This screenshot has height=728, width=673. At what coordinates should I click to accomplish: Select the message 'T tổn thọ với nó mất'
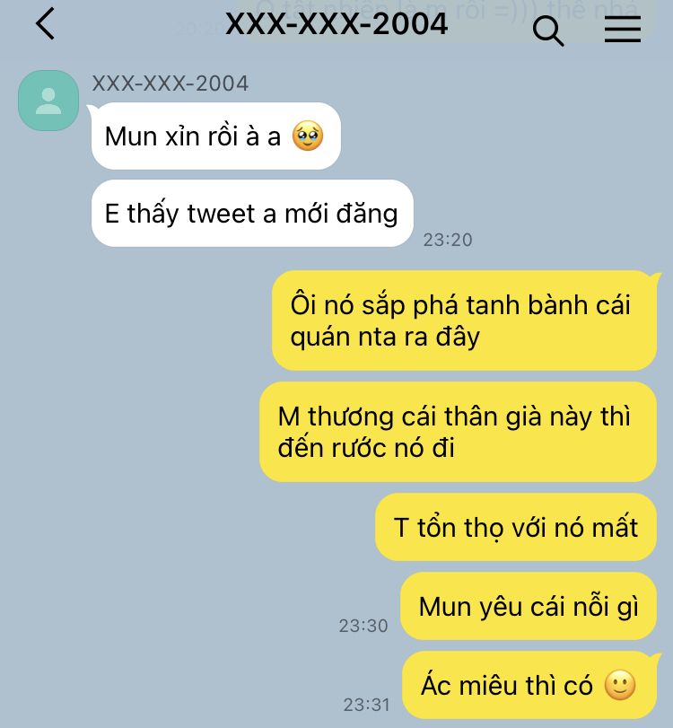pos(516,528)
